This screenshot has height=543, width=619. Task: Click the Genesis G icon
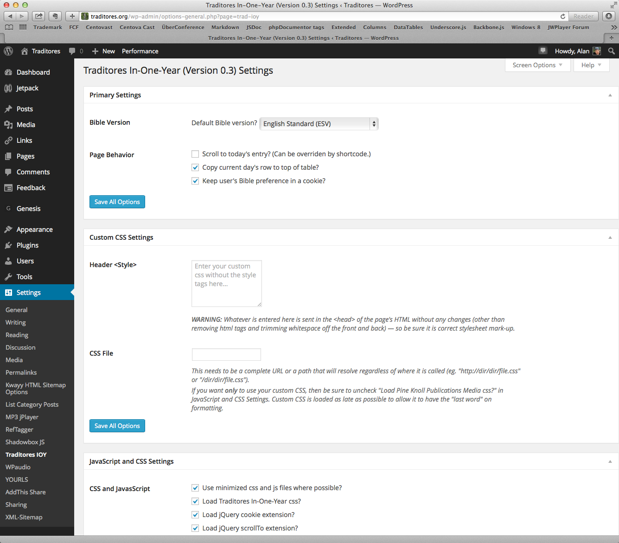pos(8,209)
